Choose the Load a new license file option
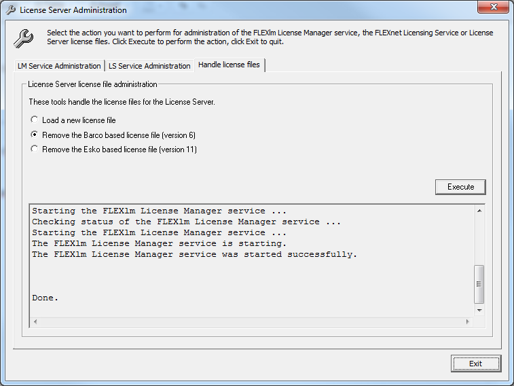 click(x=35, y=120)
